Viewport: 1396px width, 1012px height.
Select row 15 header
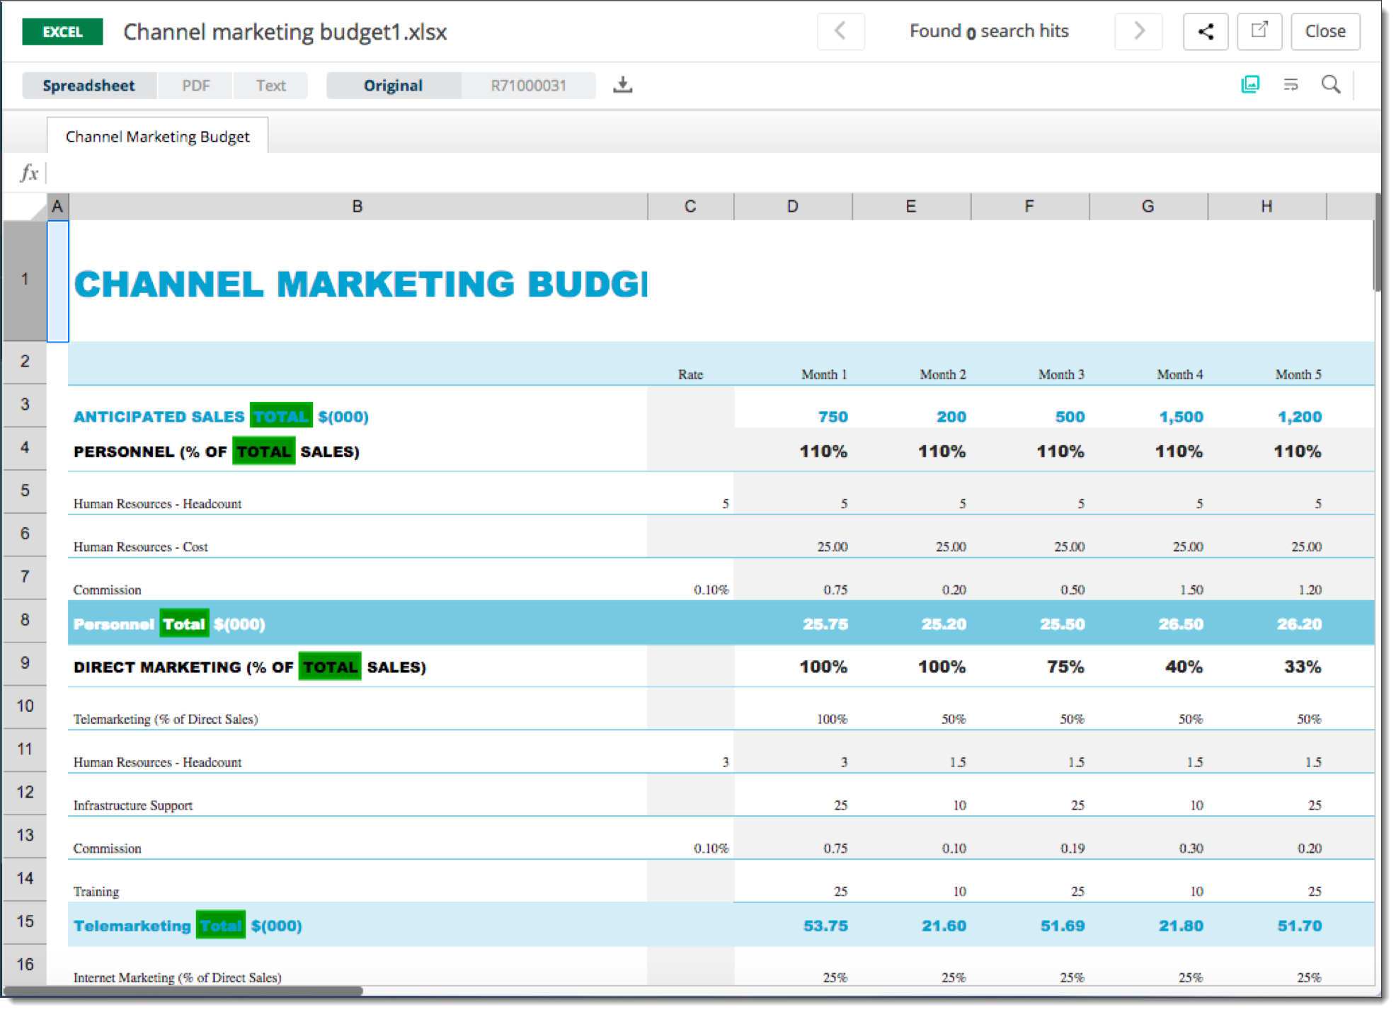point(25,922)
